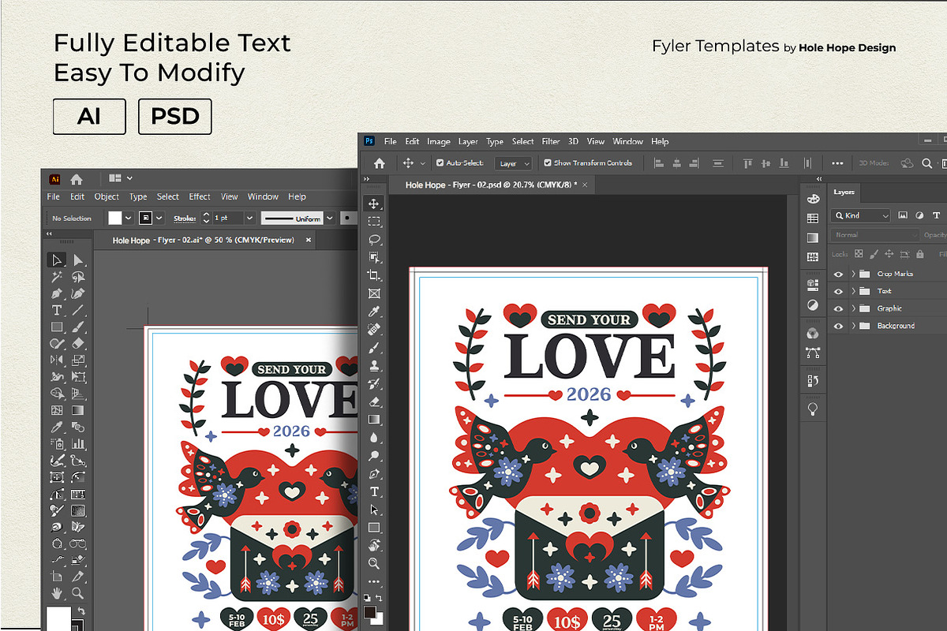Click Photoshop's foreground color swatch
The image size is (947, 631).
[x=371, y=612]
